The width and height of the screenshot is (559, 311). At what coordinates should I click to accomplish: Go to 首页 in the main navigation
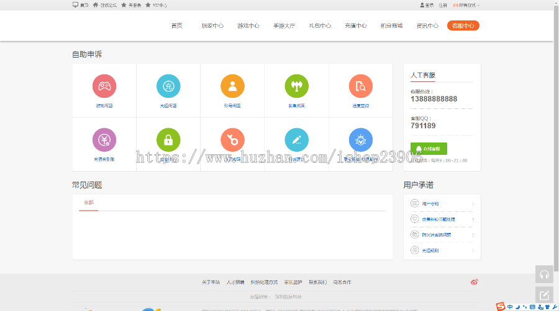point(177,25)
